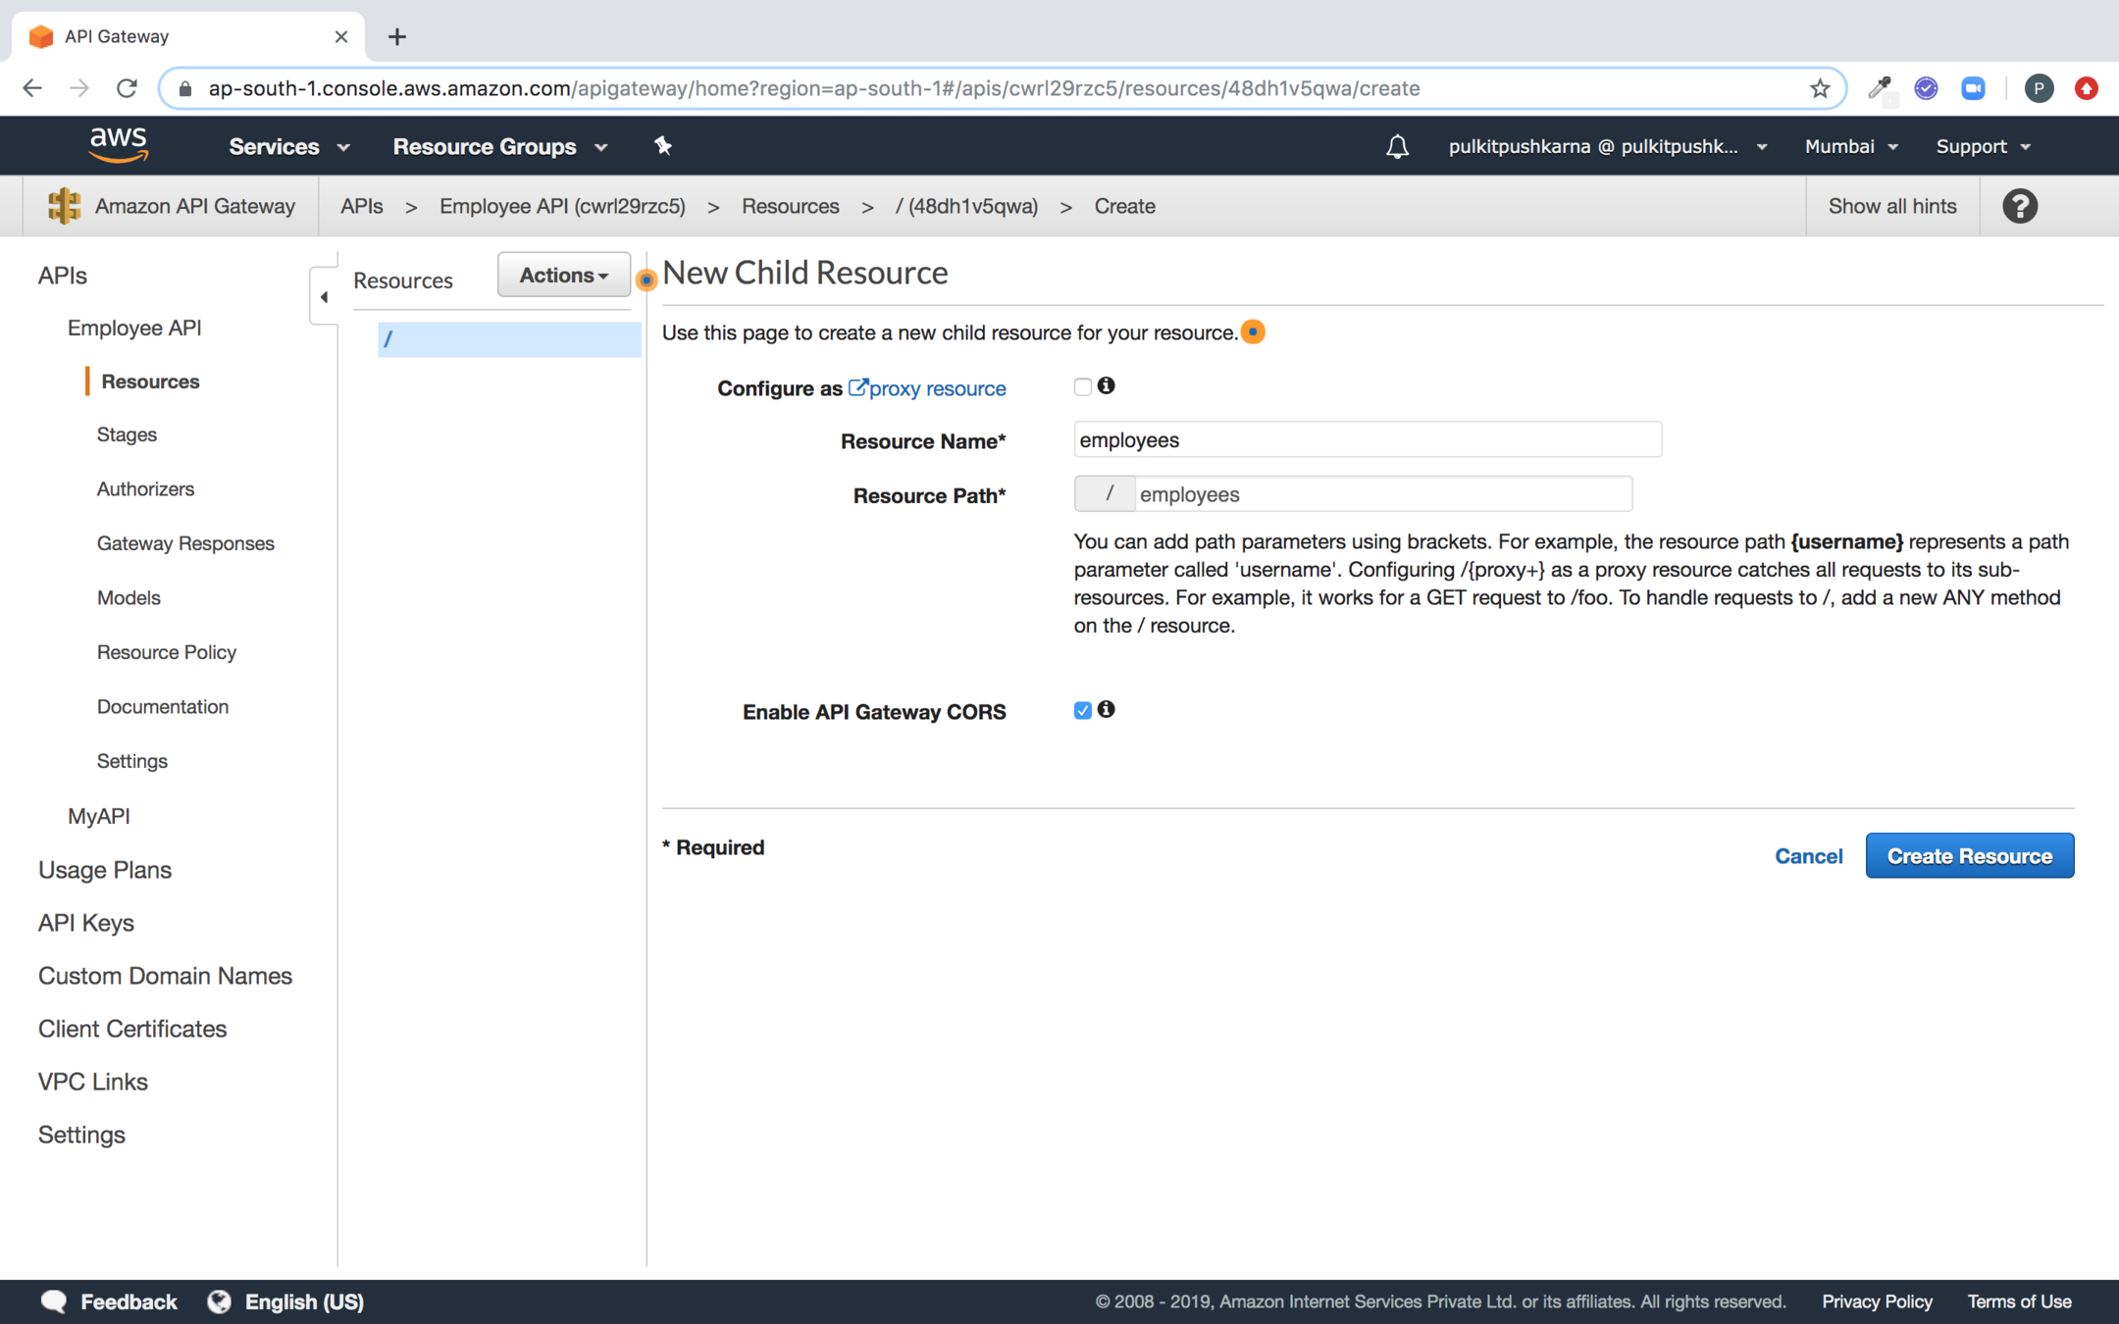Click the help question mark icon
Viewport: 2119px width, 1324px height.
point(2020,206)
